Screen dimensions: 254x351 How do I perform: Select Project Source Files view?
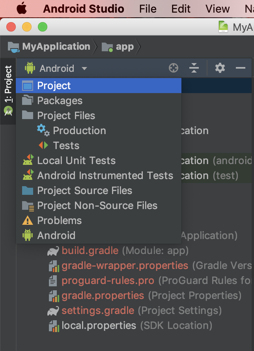coord(99,190)
